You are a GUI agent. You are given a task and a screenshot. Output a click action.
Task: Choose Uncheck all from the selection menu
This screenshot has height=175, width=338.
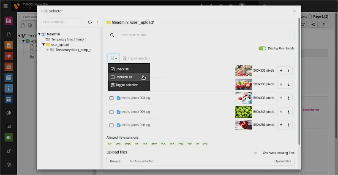(123, 77)
